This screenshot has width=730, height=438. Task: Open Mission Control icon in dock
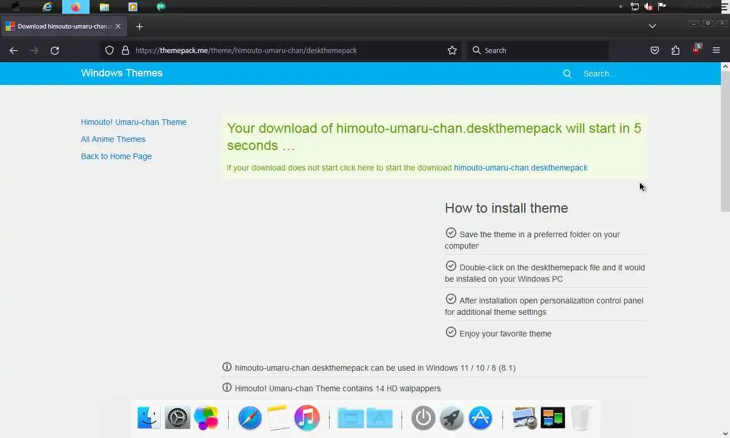click(553, 418)
